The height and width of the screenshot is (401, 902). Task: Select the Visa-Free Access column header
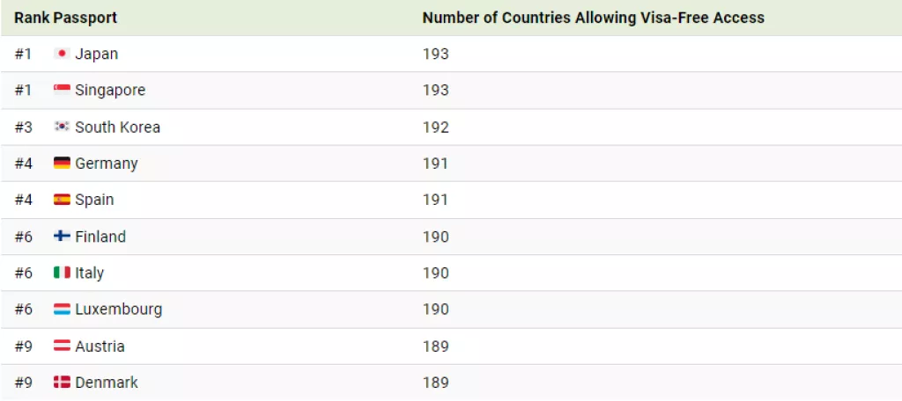tap(593, 18)
